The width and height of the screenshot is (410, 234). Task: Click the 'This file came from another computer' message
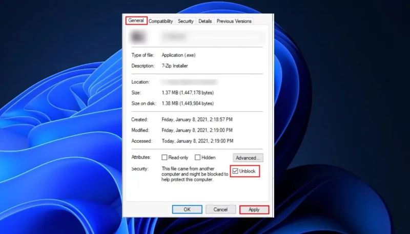195,174
